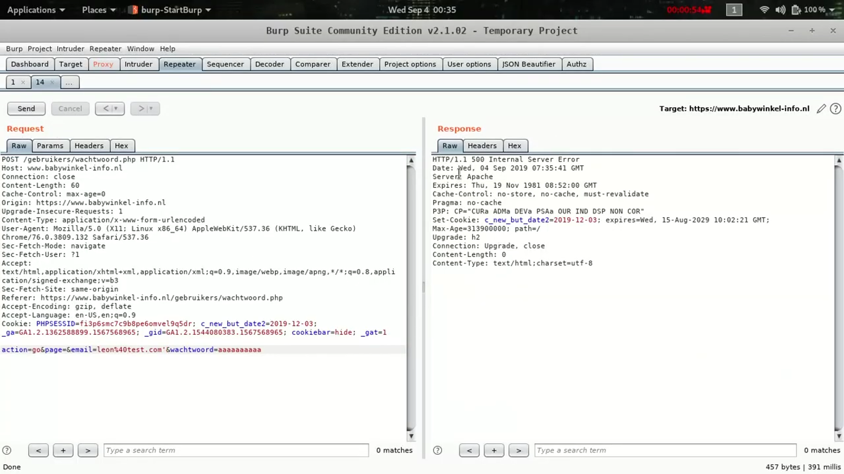Image resolution: width=844 pixels, height=474 pixels.
Task: Send the request
Action: pyautogui.click(x=26, y=109)
